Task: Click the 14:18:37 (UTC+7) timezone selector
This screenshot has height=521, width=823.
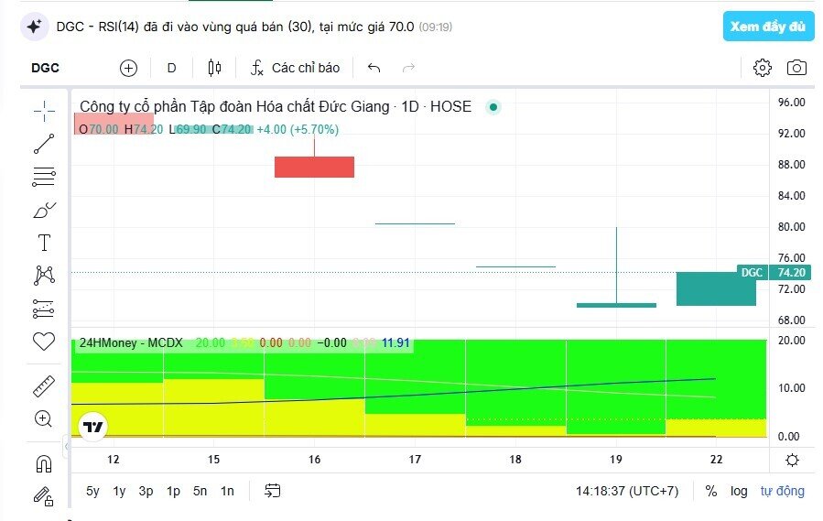Action: [x=627, y=491]
